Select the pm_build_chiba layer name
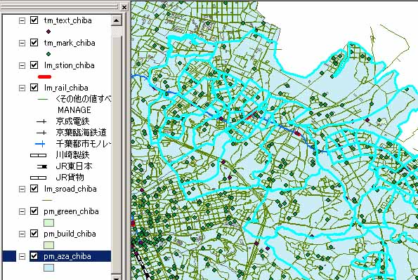Image resolution: width=418 pixels, height=280 pixels. [x=70, y=234]
